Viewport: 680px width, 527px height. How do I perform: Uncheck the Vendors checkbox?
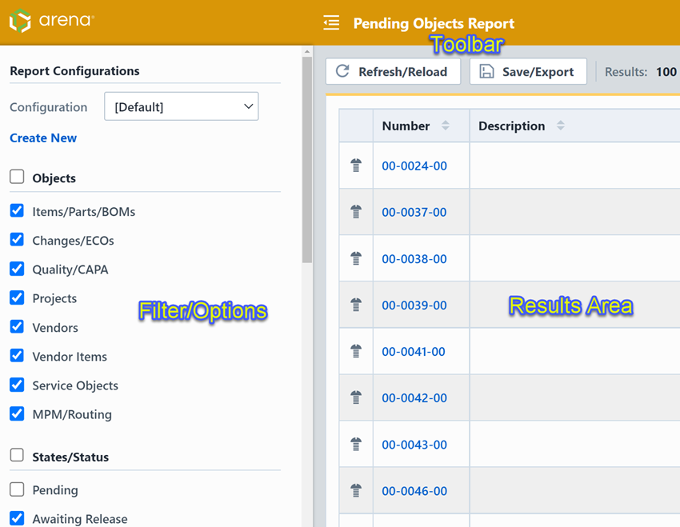tap(17, 327)
